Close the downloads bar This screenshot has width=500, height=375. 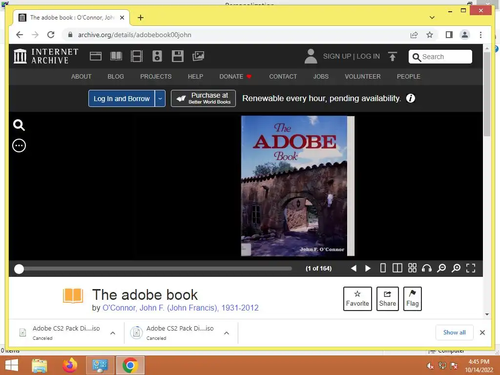tap(482, 333)
